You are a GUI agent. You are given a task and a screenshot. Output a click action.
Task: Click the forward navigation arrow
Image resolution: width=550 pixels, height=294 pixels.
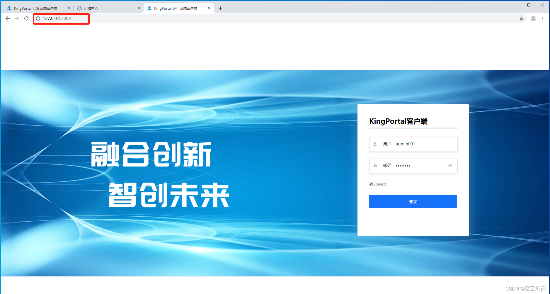click(x=17, y=18)
